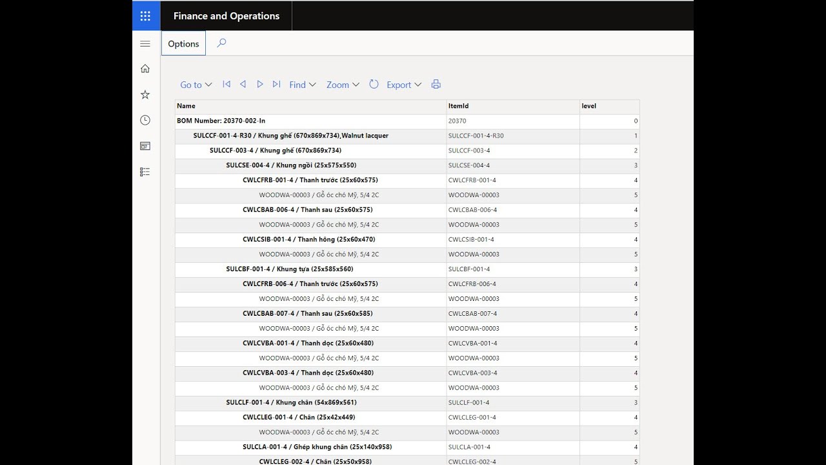826x465 pixels.
Task: Click the Finance and Operations title
Action: [227, 15]
